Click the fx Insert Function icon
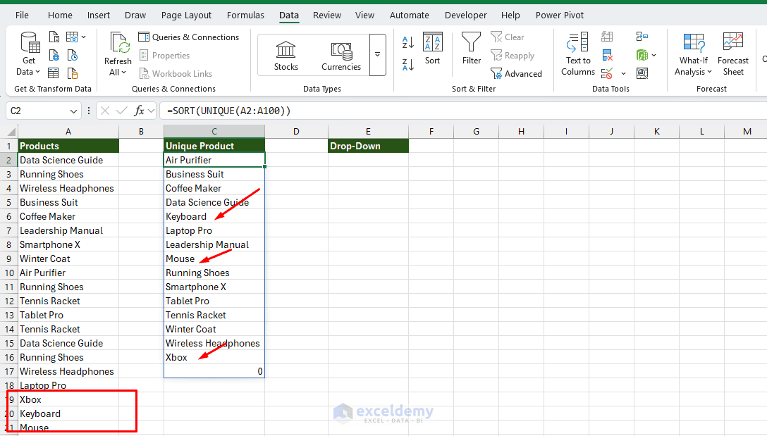 click(140, 111)
